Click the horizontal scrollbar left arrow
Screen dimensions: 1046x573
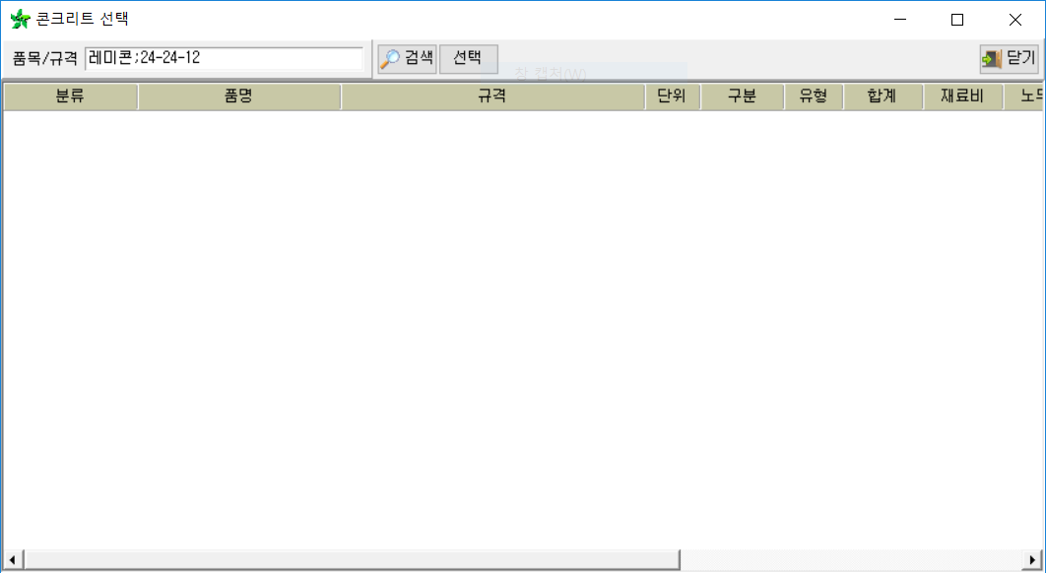pyautogui.click(x=11, y=559)
